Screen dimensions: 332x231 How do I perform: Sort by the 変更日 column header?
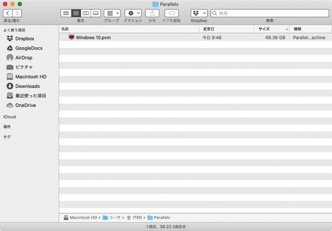(227, 29)
